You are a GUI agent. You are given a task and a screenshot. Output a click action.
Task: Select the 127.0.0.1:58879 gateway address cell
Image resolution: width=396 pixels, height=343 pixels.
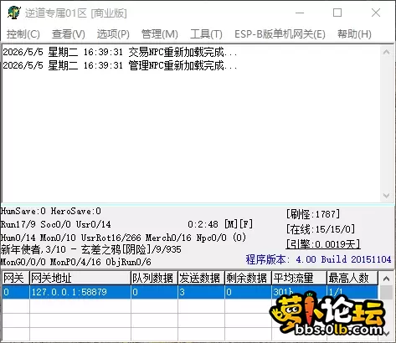80,292
